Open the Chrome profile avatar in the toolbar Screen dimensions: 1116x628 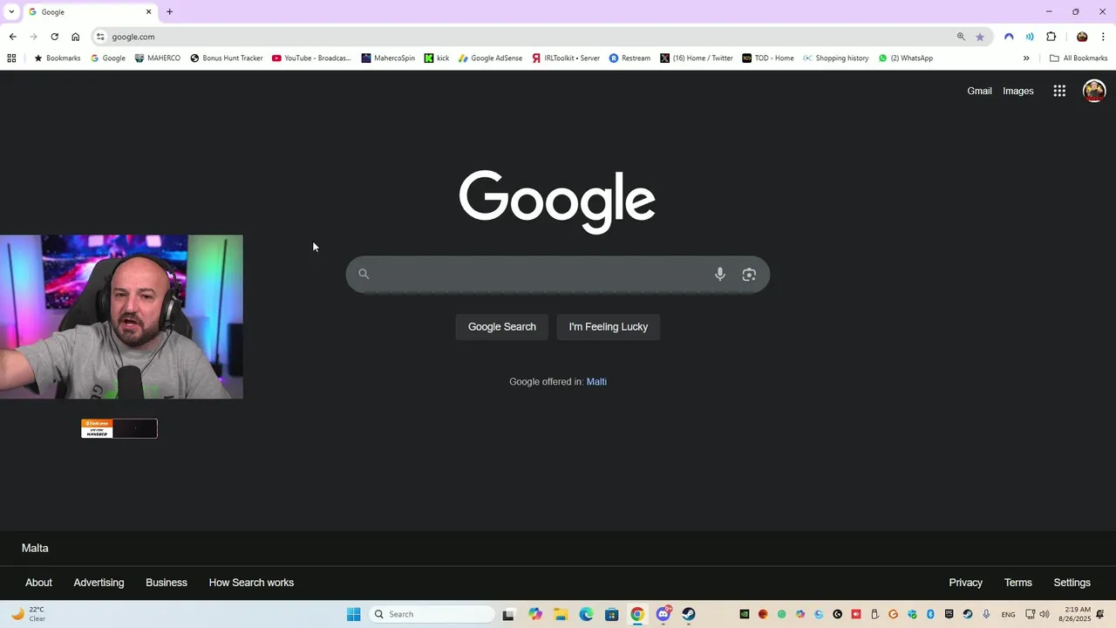pos(1082,37)
